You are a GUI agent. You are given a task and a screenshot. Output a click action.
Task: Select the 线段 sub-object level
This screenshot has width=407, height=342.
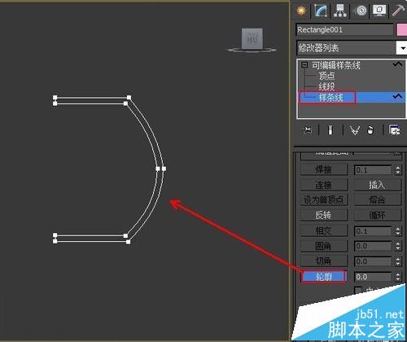tap(326, 86)
